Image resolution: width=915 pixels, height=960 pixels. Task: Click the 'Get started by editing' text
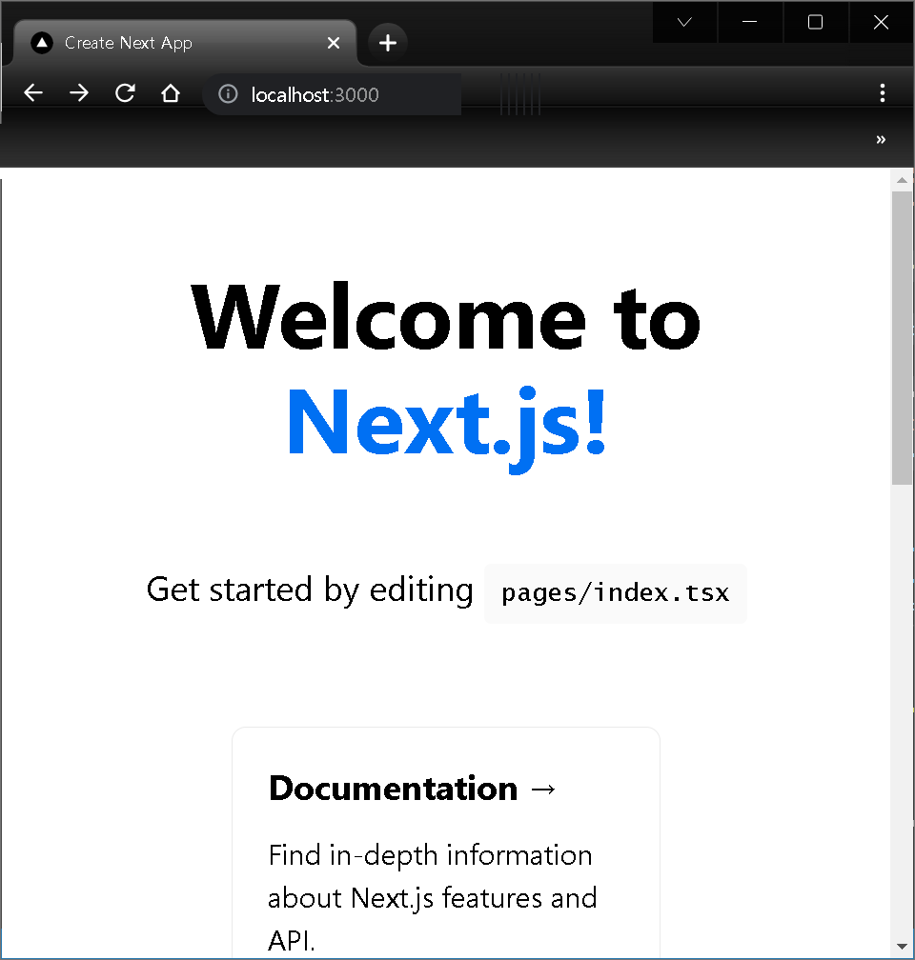coord(310,590)
